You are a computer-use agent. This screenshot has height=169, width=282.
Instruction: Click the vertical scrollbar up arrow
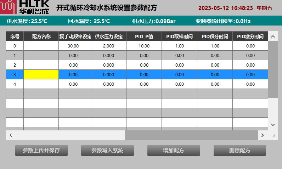coord(273,36)
